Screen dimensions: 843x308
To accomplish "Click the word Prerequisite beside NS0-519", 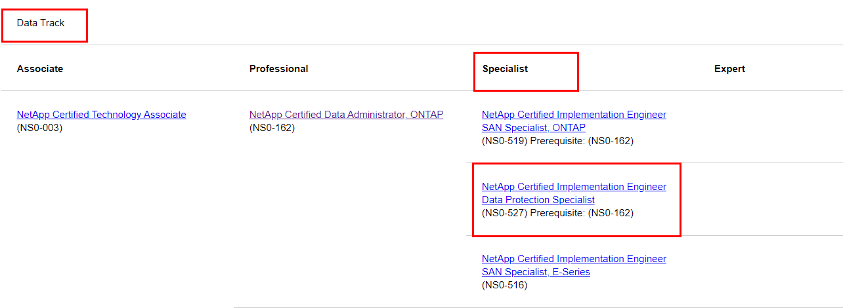I will coord(557,141).
